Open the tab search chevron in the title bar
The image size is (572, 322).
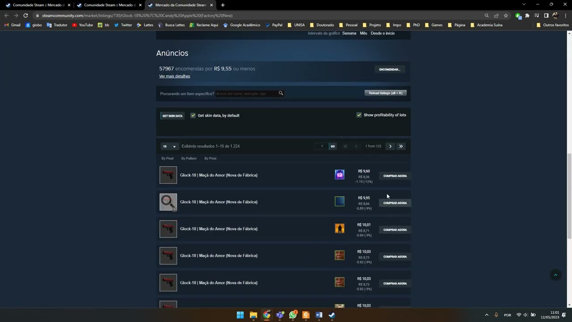524,4
